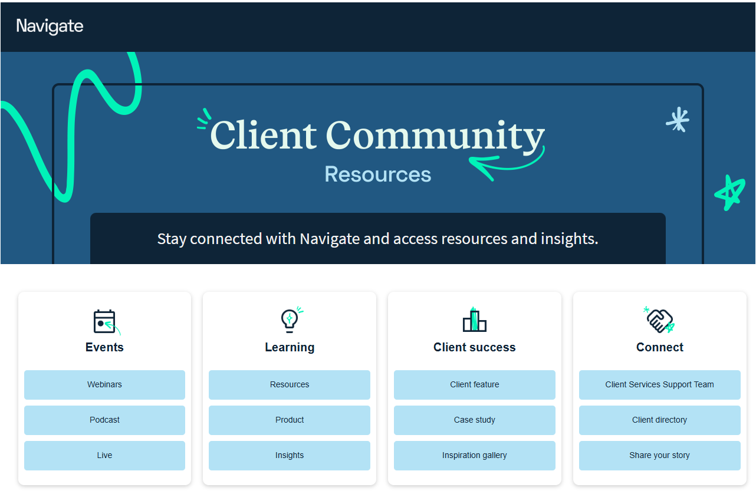Click the Events calendar icon

pos(105,322)
